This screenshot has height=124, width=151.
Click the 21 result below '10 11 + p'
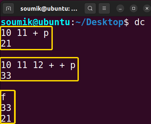6,44
